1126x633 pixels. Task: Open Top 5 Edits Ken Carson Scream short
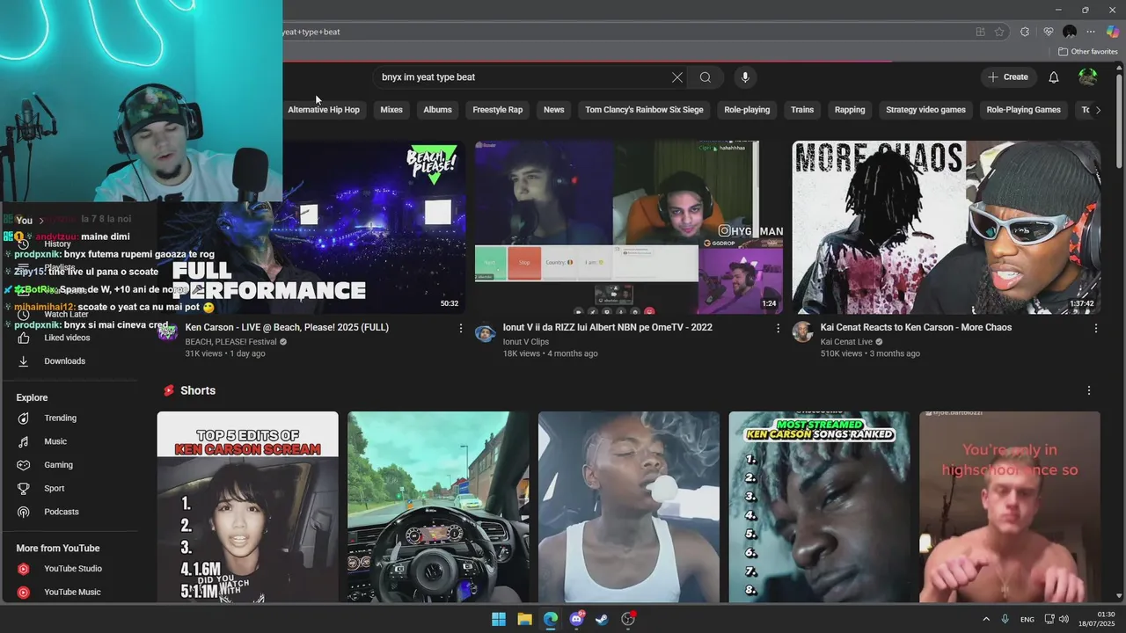(x=247, y=506)
